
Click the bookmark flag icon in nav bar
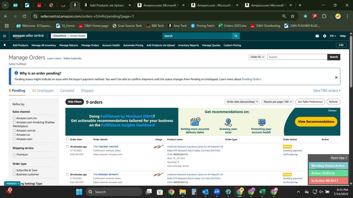(x=5, y=45)
